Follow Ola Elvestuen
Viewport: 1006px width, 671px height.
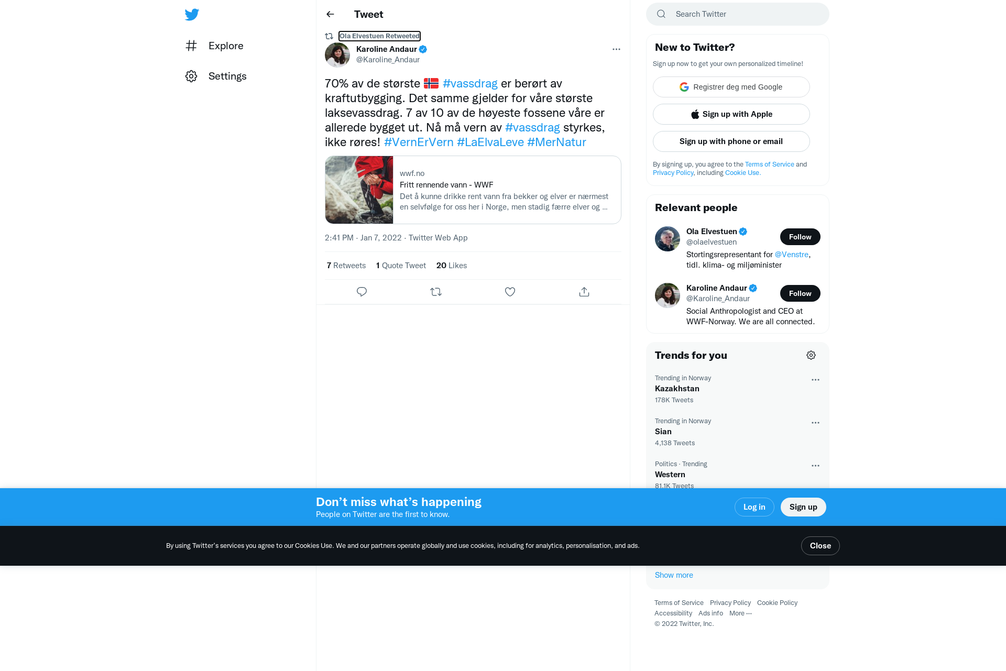(x=800, y=237)
